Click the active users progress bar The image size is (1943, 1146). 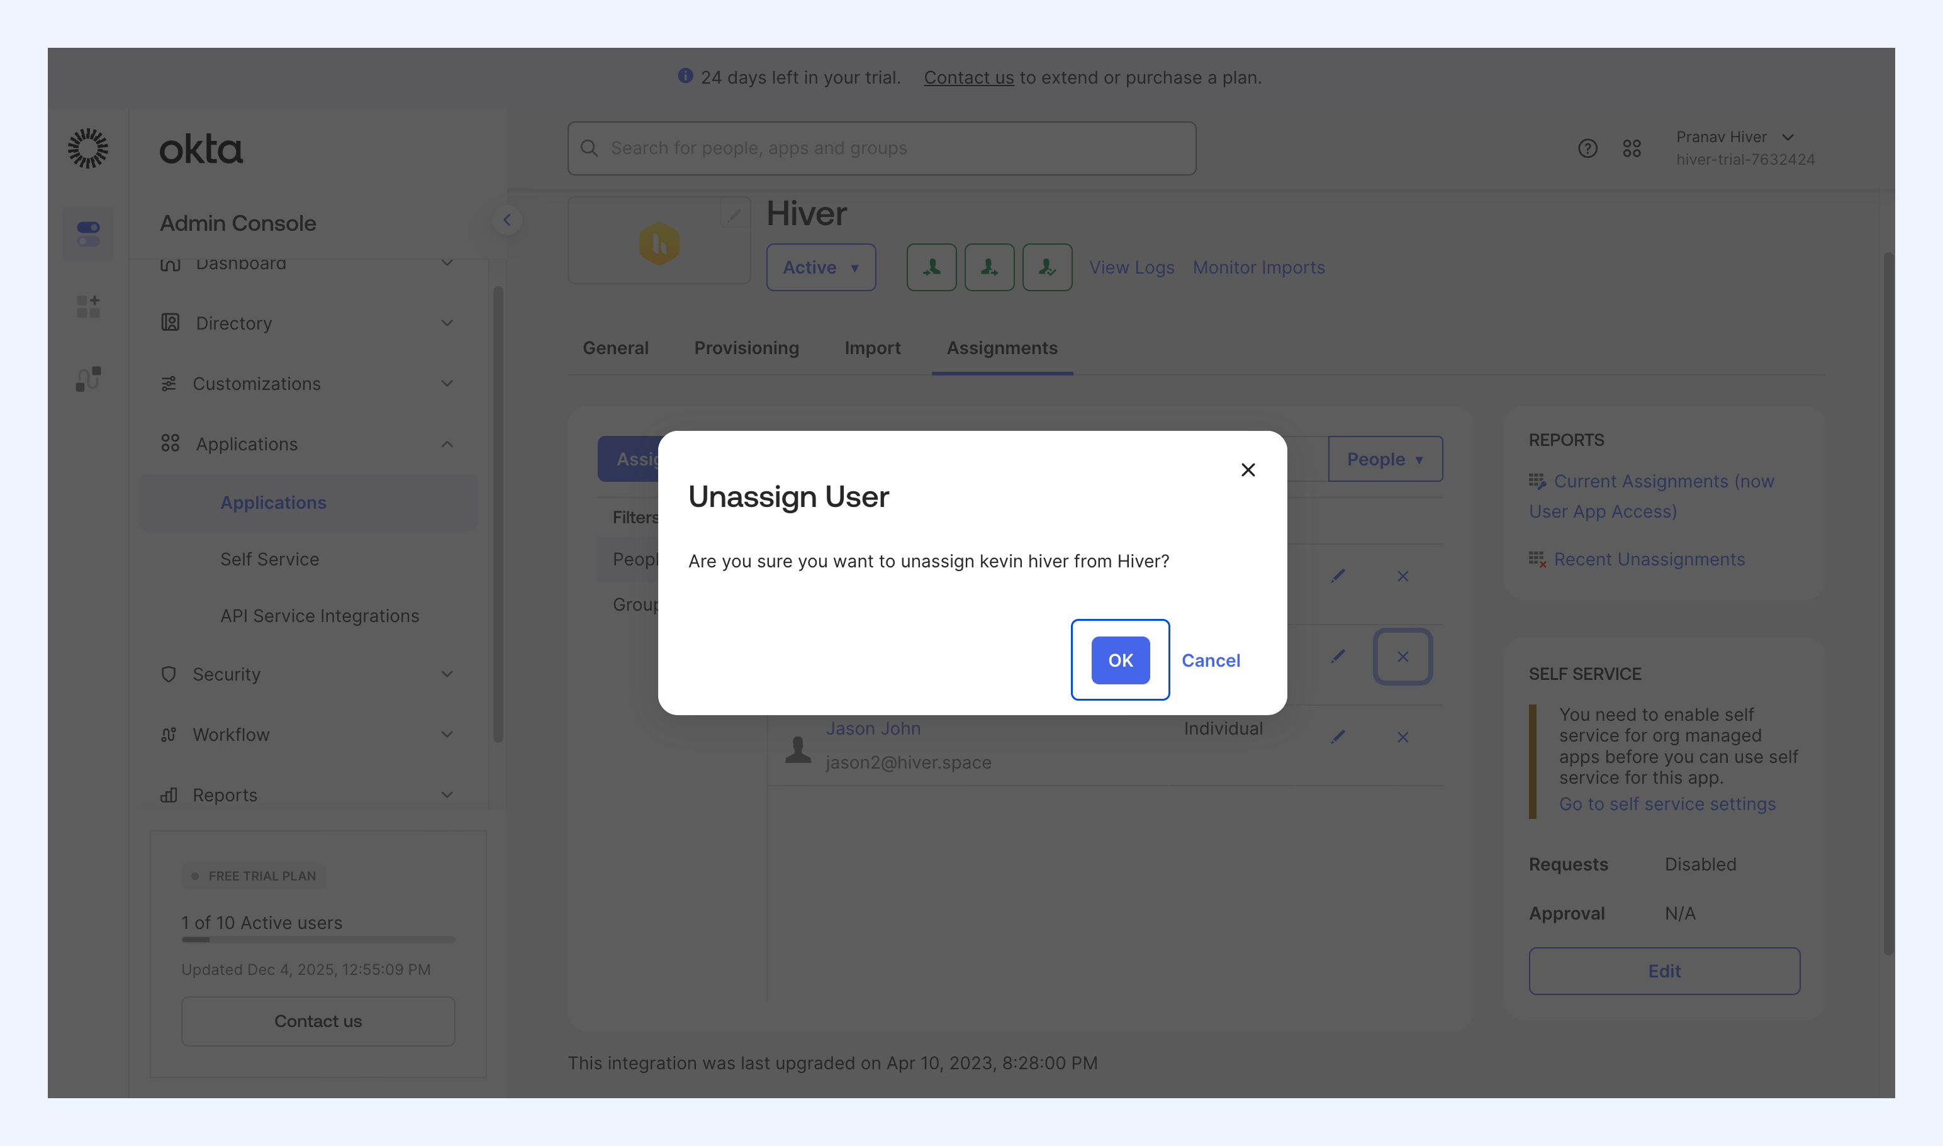click(318, 940)
